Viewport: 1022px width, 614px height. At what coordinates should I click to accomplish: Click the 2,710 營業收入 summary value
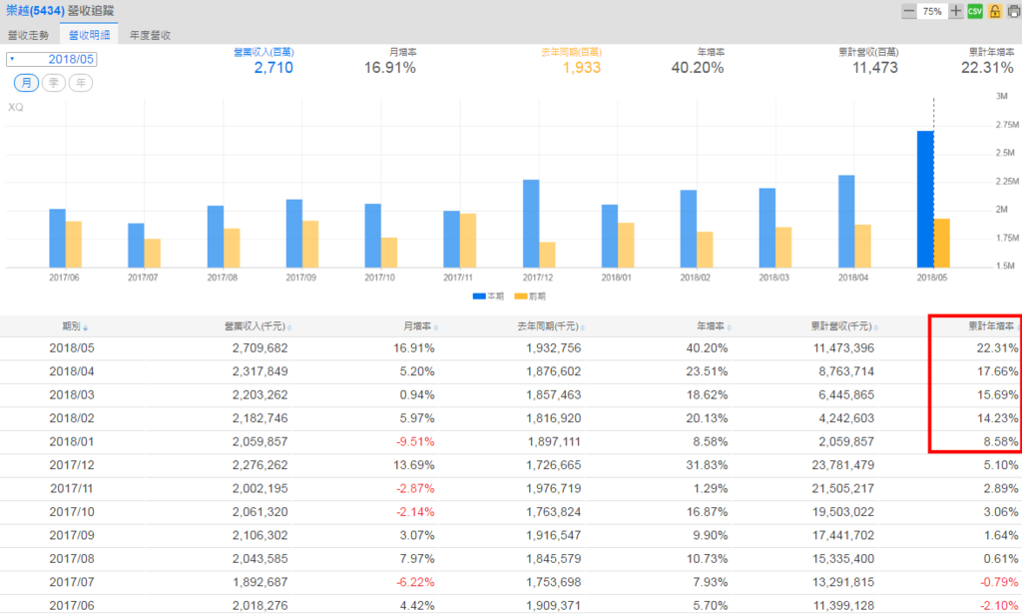(273, 68)
